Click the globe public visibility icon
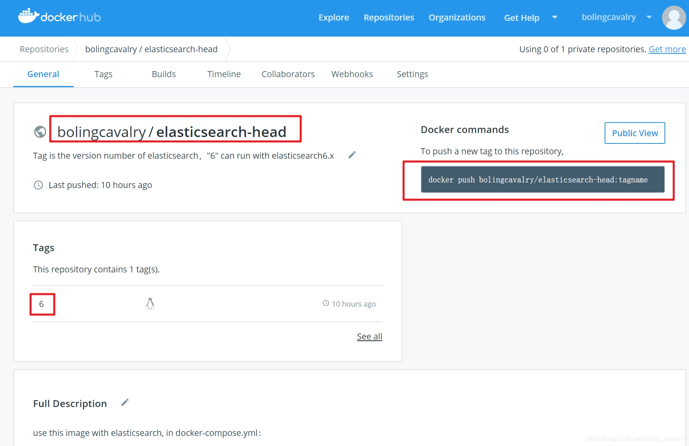The height and width of the screenshot is (446, 689). pyautogui.click(x=40, y=132)
